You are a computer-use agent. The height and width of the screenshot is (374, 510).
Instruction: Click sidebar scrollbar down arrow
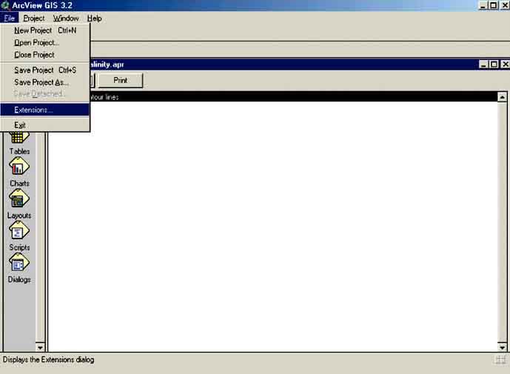coord(41,347)
